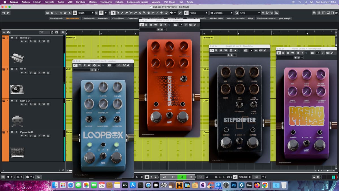Image resolution: width=339 pixels, height=191 pixels.
Task: Open the Transporte menu
Action: coord(106,2)
